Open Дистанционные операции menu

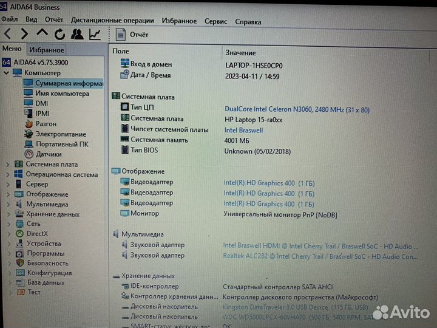coord(112,21)
